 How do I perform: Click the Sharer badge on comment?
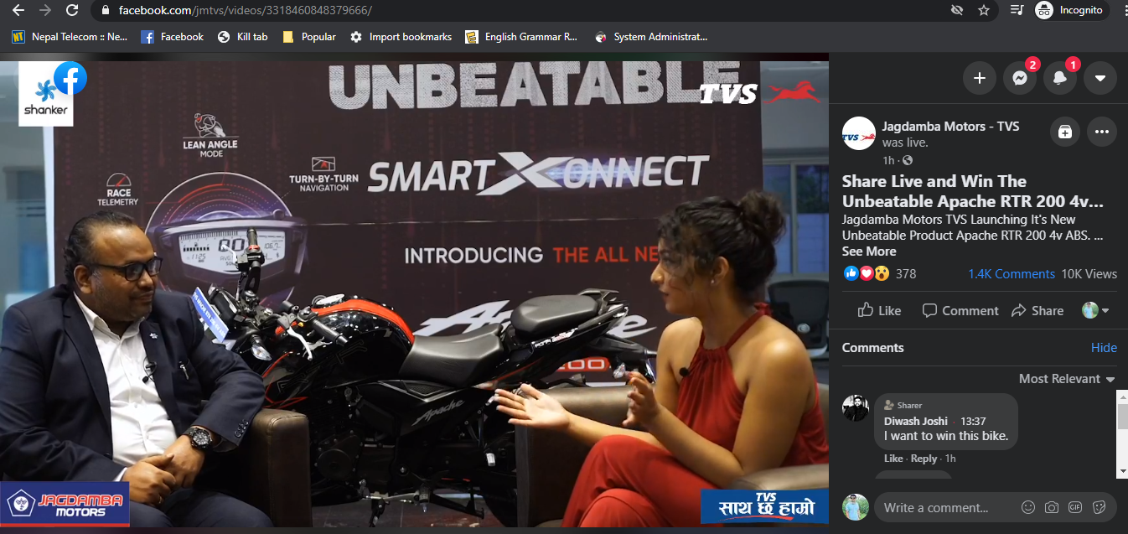[903, 405]
